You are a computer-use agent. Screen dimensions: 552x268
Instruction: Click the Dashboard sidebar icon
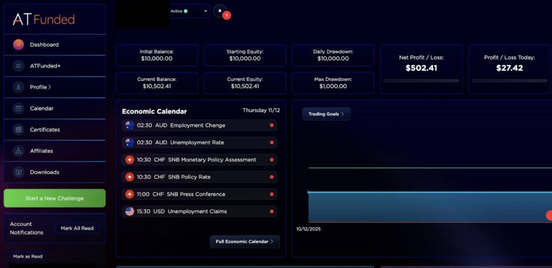[x=18, y=45]
